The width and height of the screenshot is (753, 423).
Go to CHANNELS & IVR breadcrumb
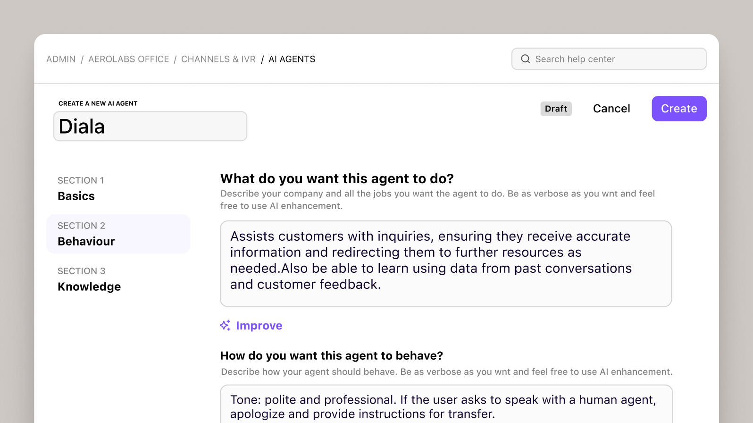pyautogui.click(x=218, y=59)
